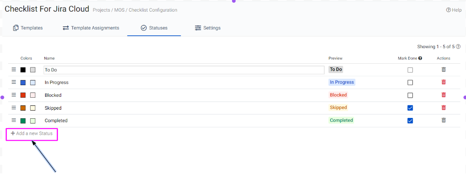Viewport: 466px width, 182px height.
Task: Open the Blocked status red color swatch
Action: pyautogui.click(x=23, y=95)
